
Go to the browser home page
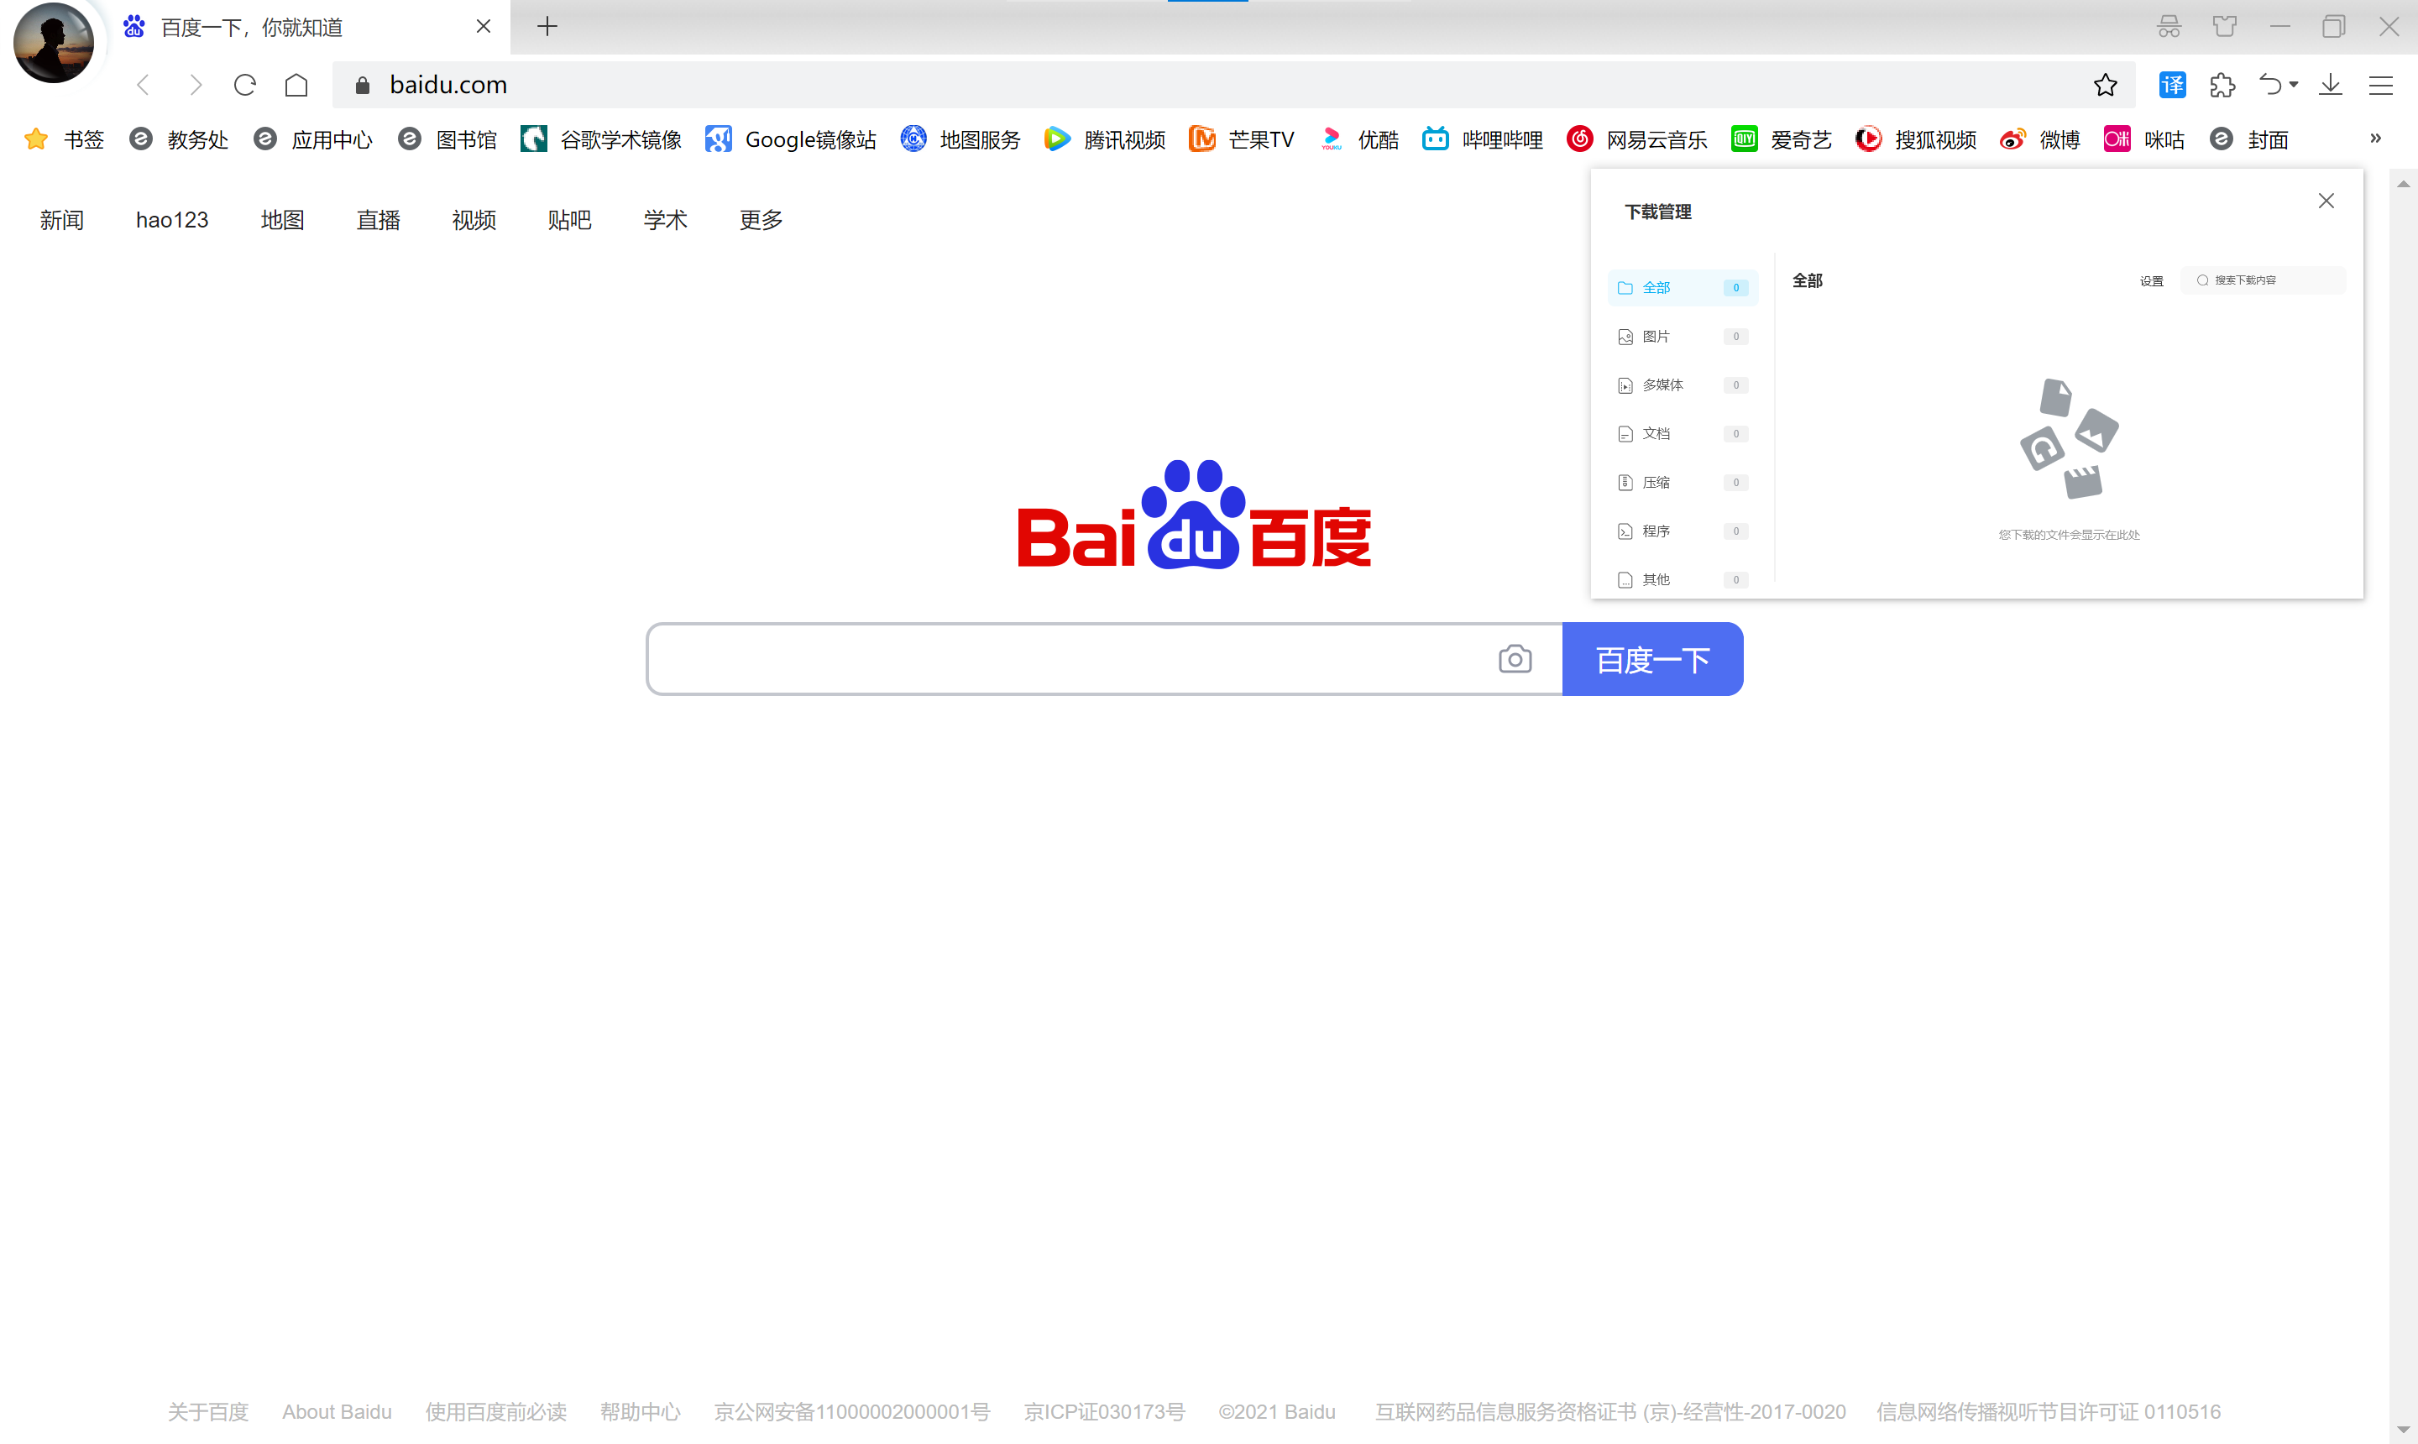296,86
